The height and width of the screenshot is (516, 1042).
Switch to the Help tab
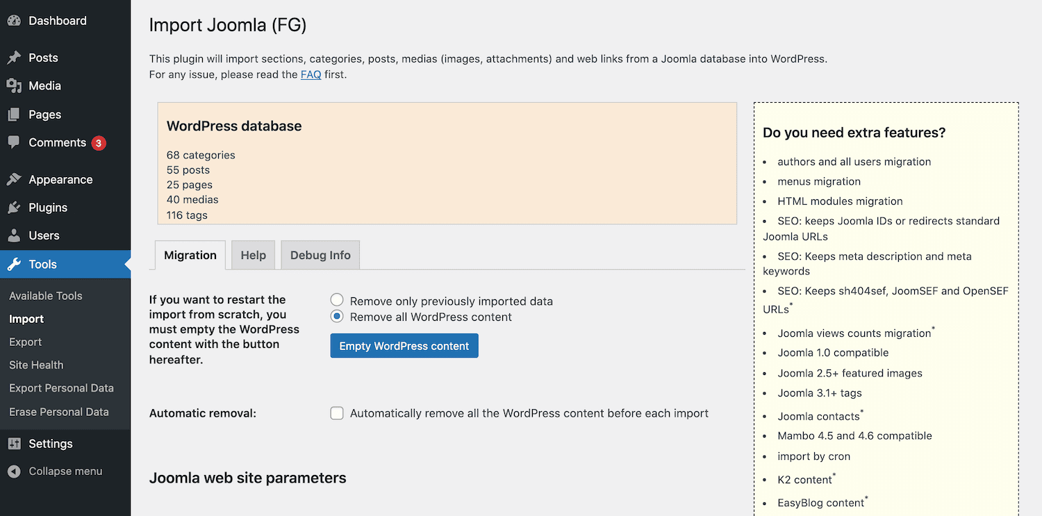click(253, 255)
